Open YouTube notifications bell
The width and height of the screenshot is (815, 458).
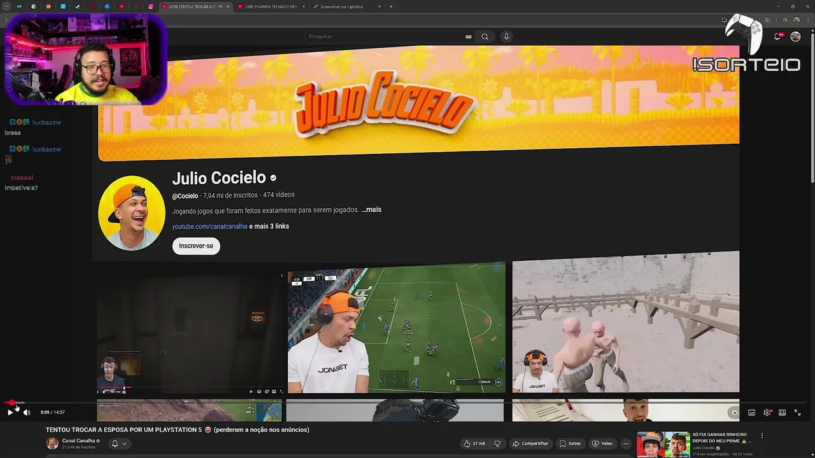[x=777, y=36]
